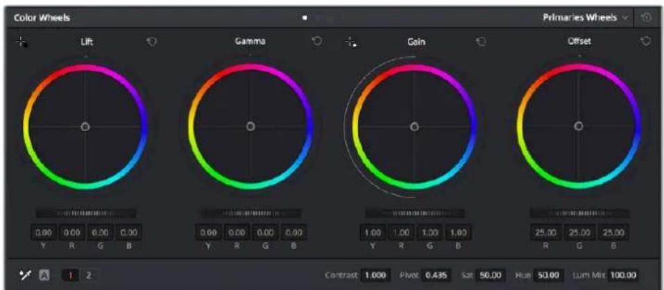Click the Contrast value 1.000 field
Viewport: 664px width, 290px height.
coord(375,275)
